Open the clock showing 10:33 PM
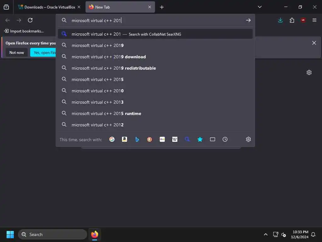 point(300,234)
